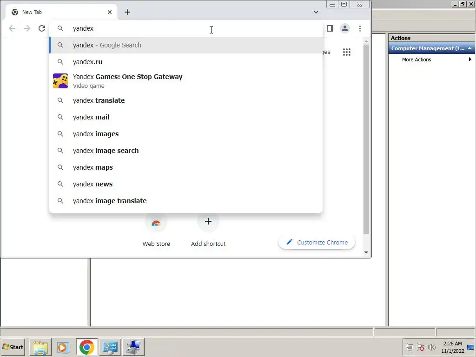The height and width of the screenshot is (357, 476).
Task: Select 'yandex maps' suggestion
Action: [x=186, y=167]
